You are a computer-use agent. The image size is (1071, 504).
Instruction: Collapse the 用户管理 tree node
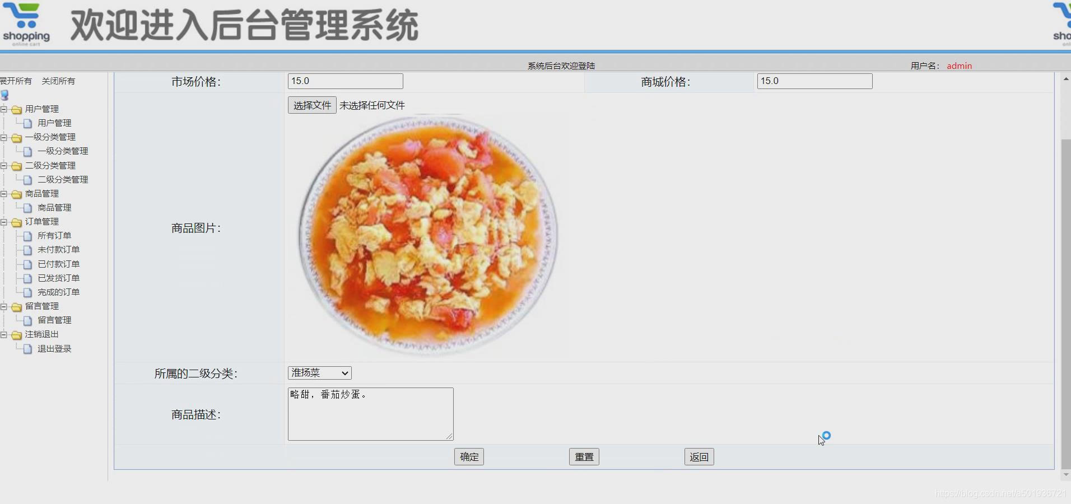tap(4, 109)
